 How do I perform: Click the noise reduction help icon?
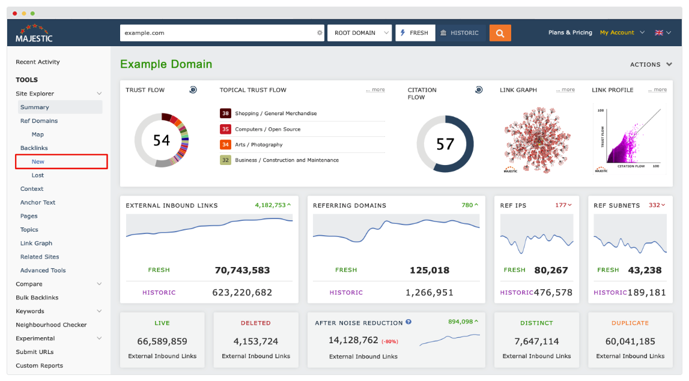click(x=408, y=322)
